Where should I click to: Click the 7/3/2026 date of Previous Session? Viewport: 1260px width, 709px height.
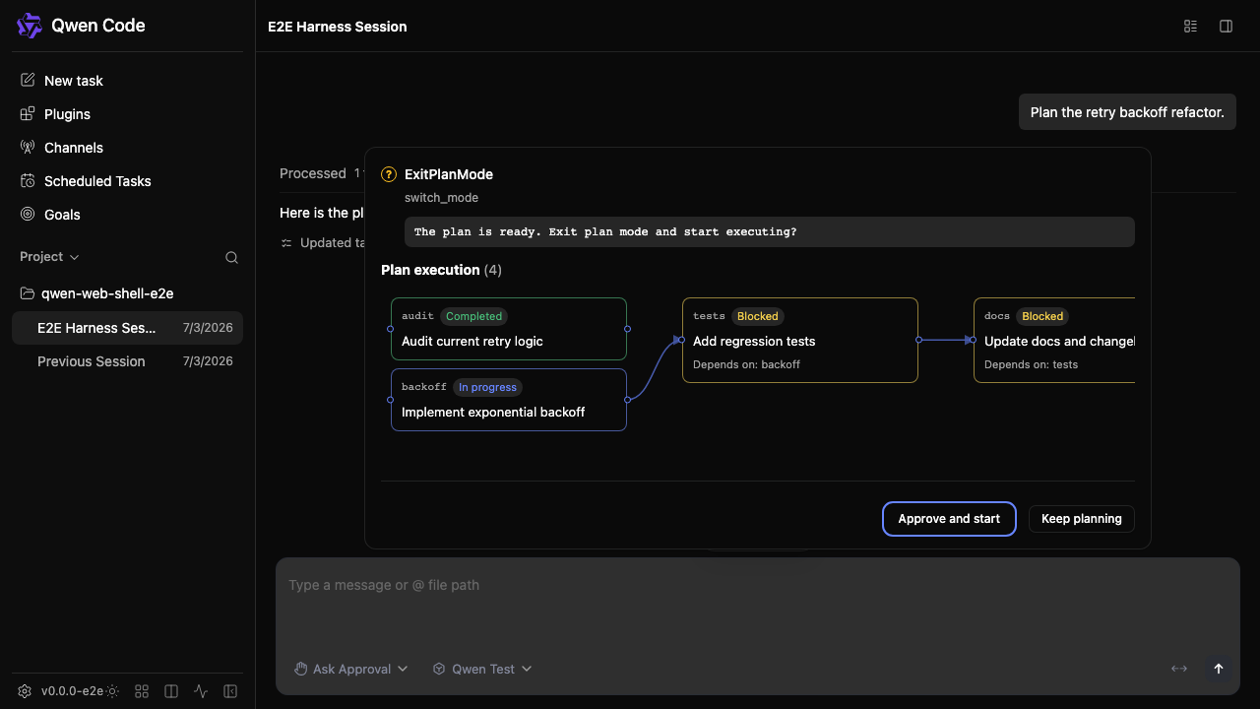pos(208,361)
